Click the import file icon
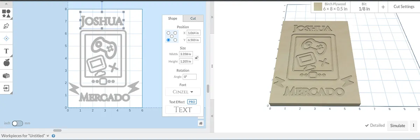 pos(6,88)
